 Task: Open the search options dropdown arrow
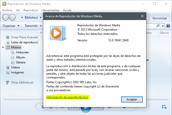coord(163,26)
